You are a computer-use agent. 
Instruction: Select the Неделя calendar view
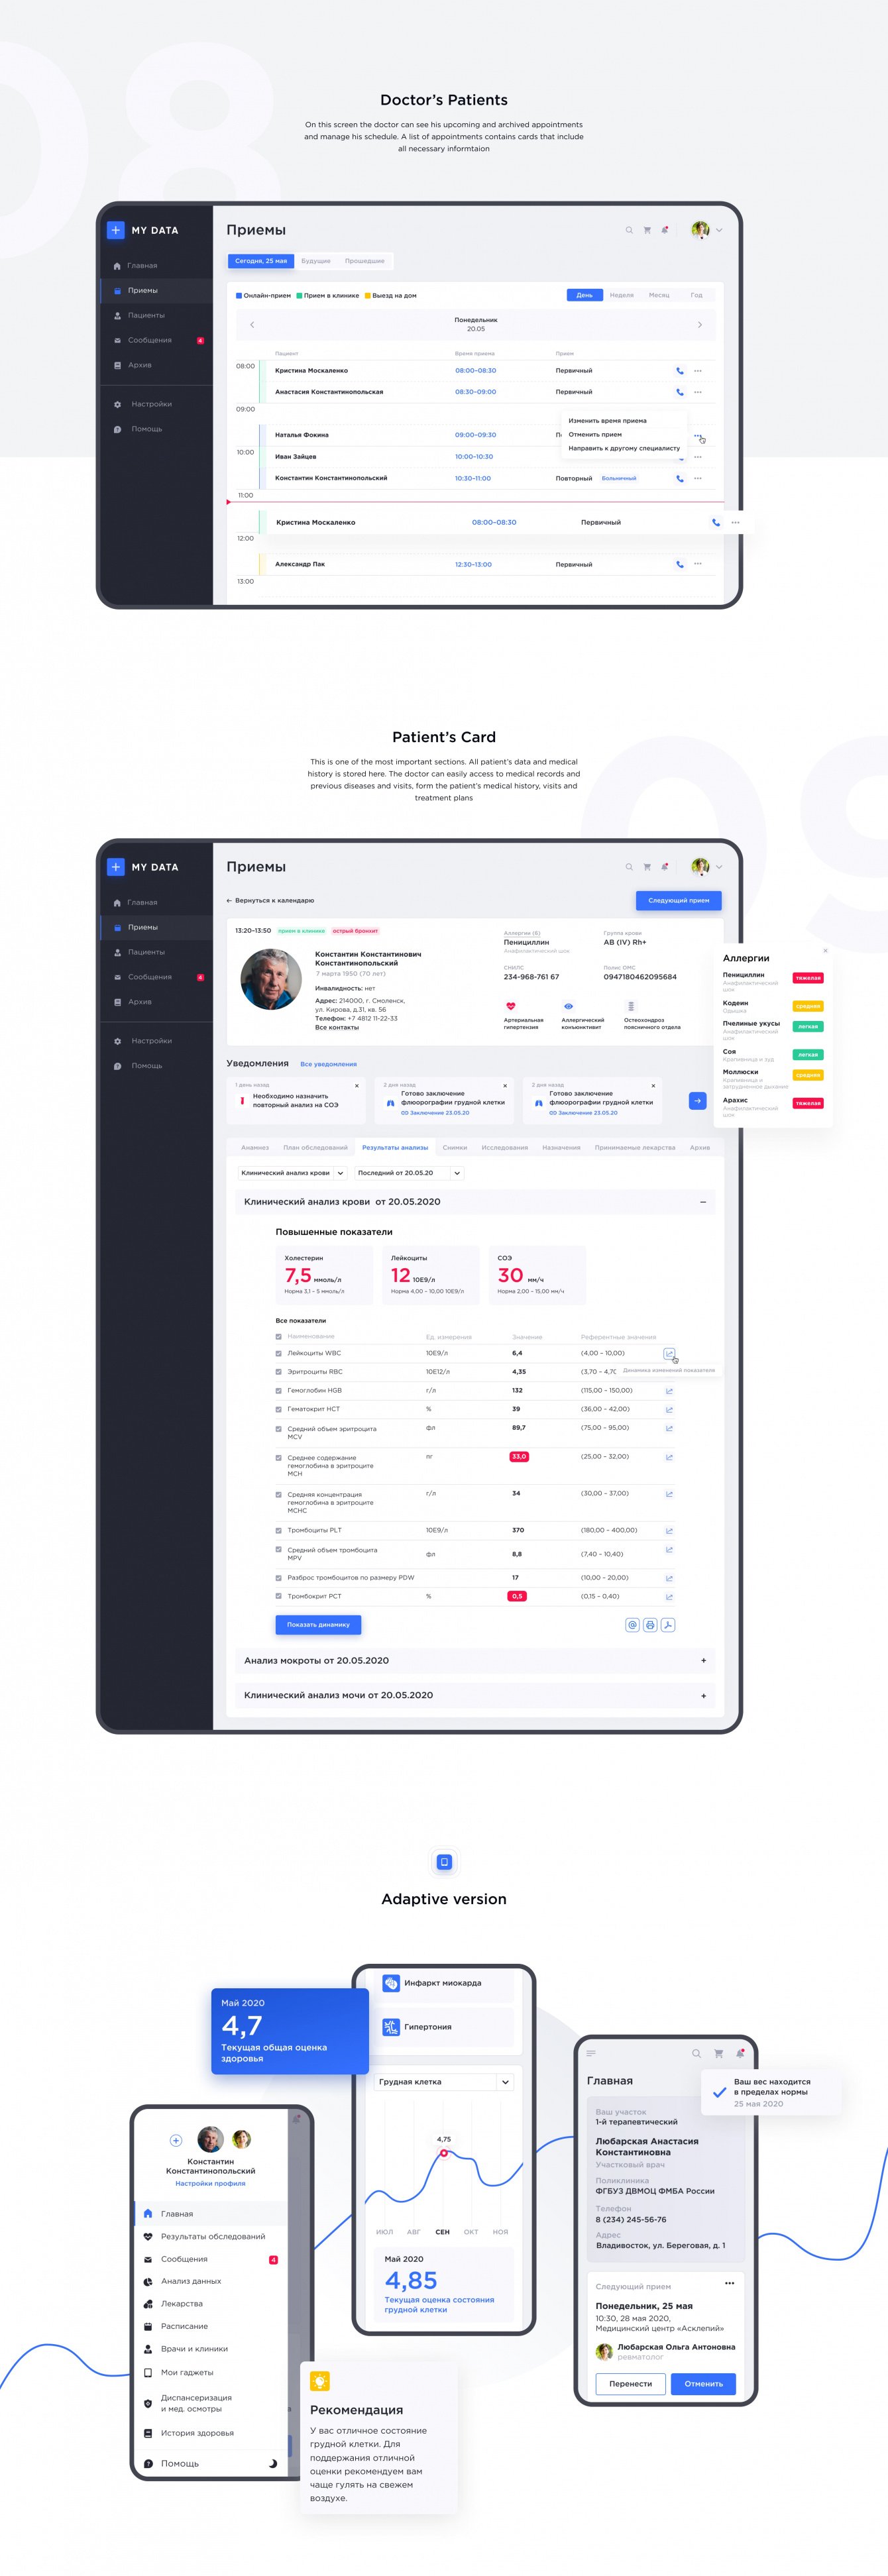pyautogui.click(x=622, y=295)
